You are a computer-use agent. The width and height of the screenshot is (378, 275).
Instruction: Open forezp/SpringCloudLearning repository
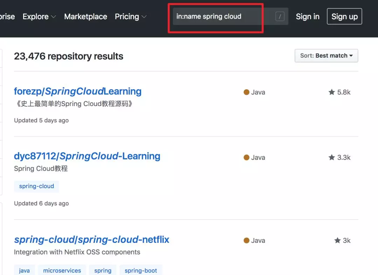pos(78,91)
